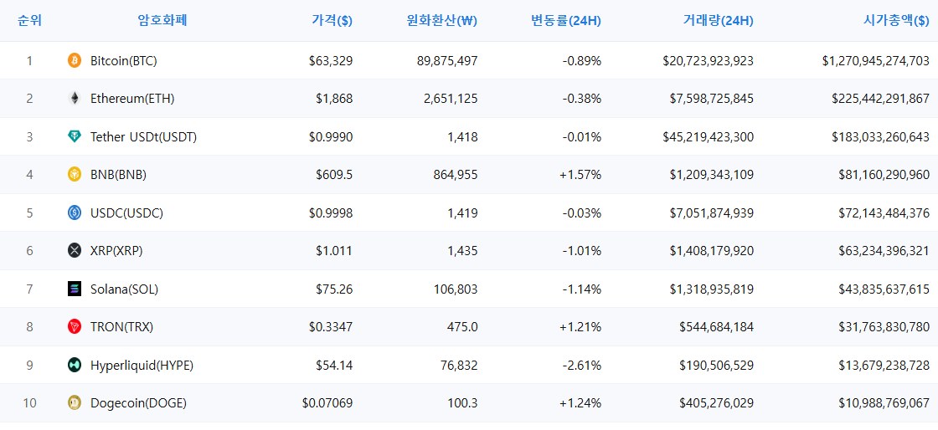Sort by 거래량(24H) column header
The image size is (938, 430).
click(718, 21)
